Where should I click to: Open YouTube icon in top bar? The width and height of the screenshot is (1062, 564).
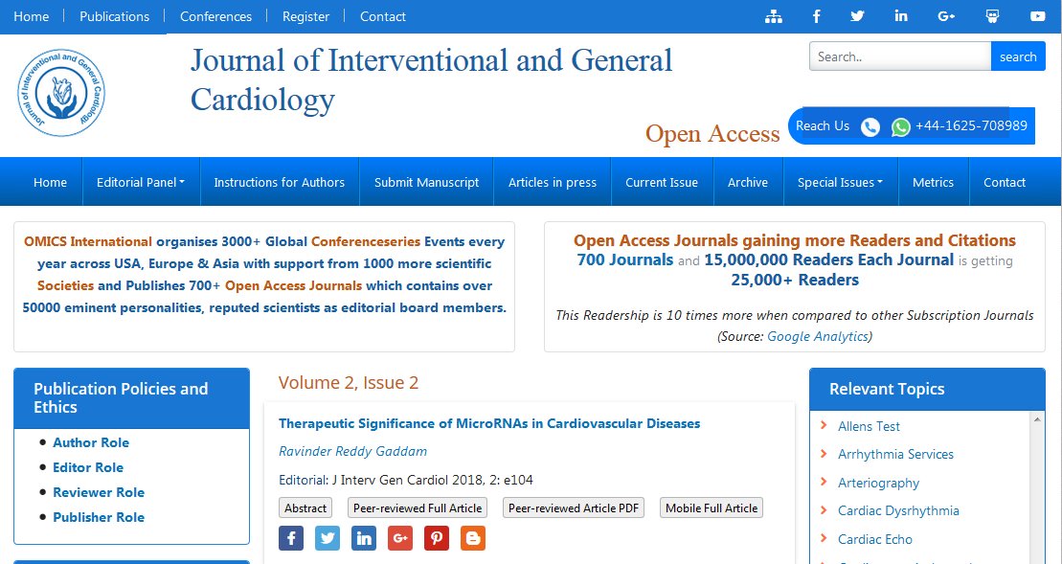(1038, 16)
